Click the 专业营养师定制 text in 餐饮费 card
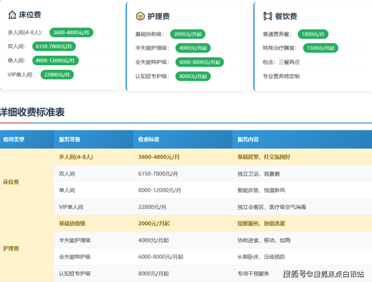372x282 pixels. pos(281,76)
